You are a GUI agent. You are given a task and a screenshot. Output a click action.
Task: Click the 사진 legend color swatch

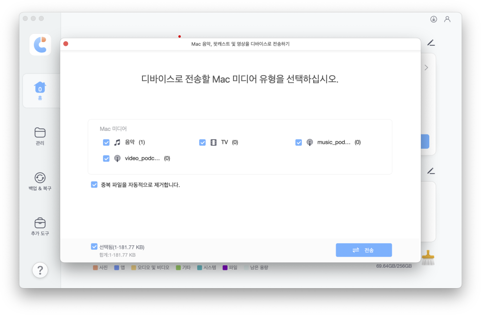pyautogui.click(x=96, y=268)
